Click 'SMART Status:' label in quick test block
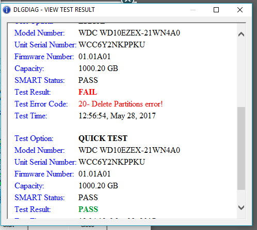 point(40,198)
